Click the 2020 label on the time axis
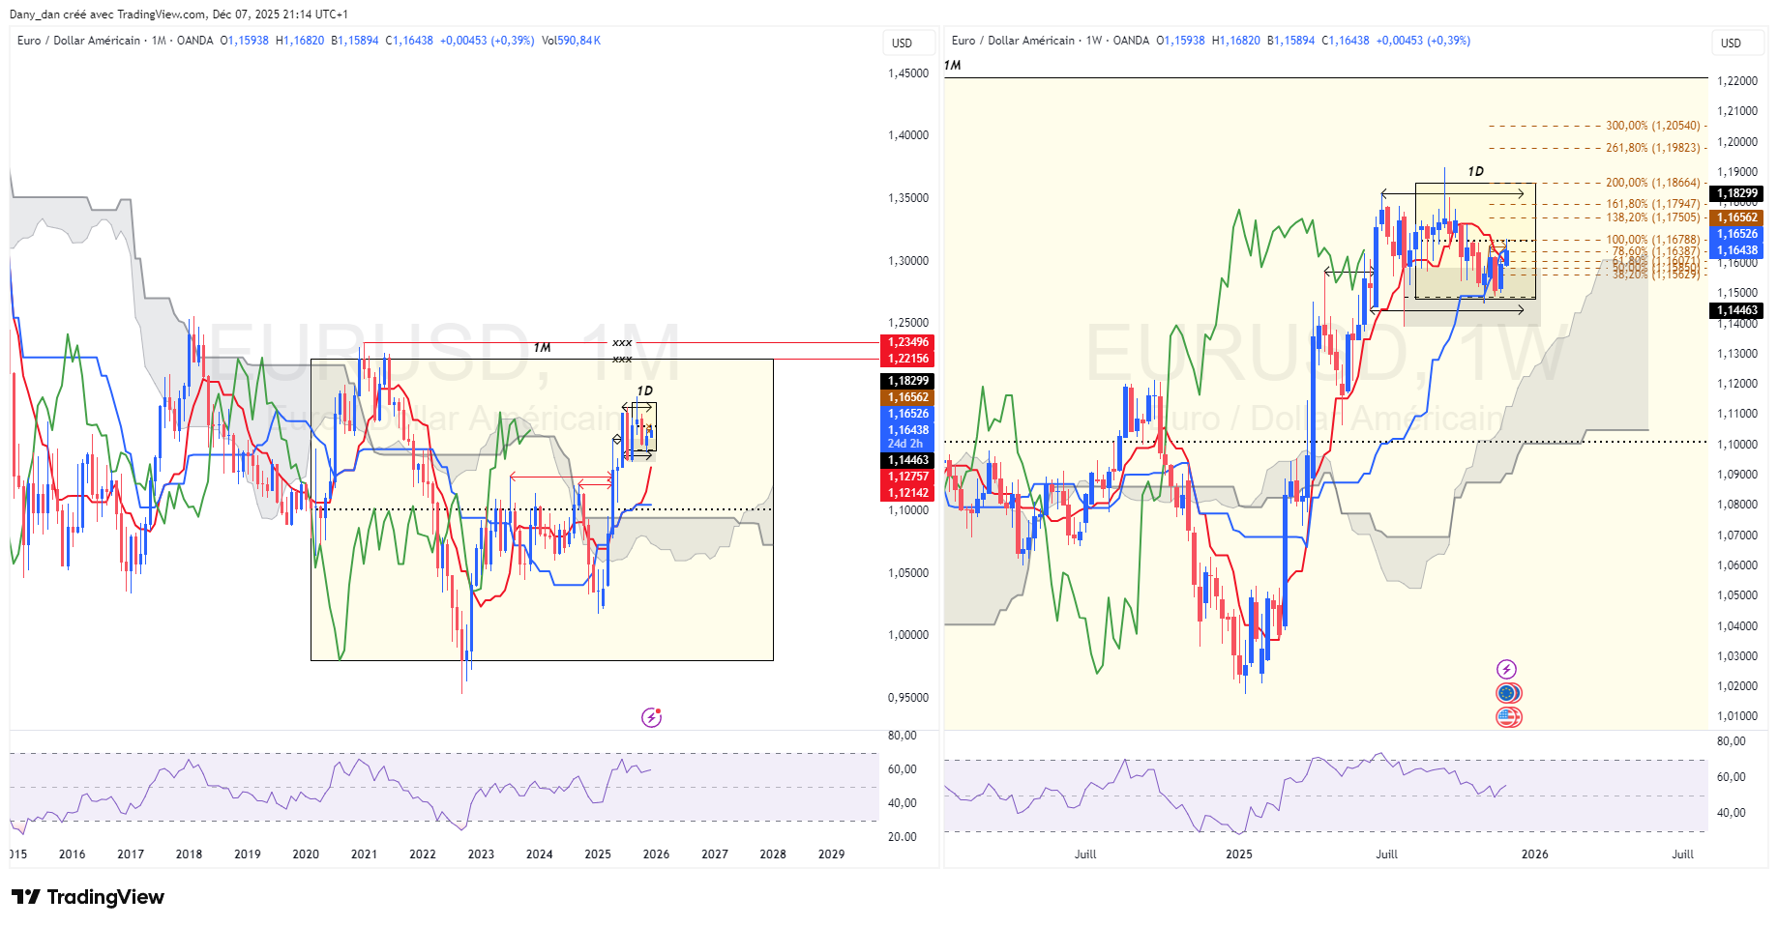 (306, 854)
